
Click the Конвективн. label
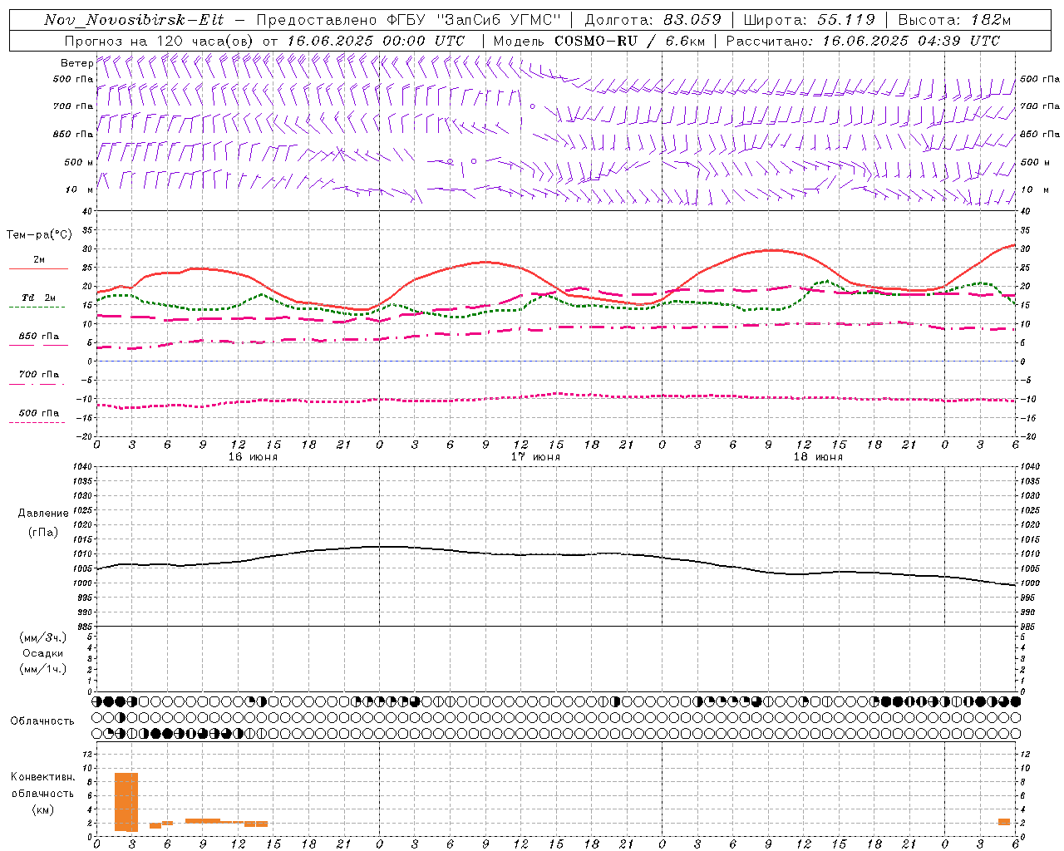pos(42,777)
